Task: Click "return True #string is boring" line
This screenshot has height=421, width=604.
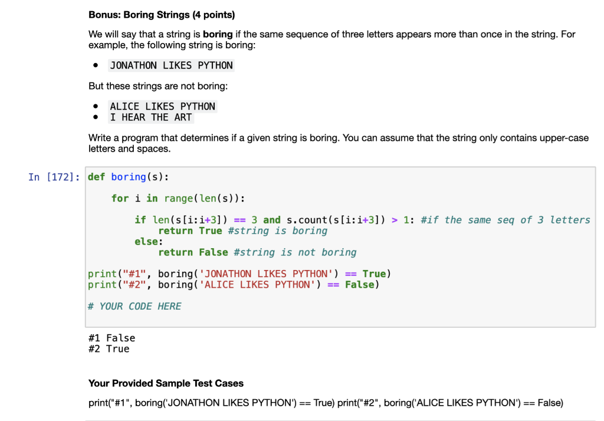Action: coord(242,231)
